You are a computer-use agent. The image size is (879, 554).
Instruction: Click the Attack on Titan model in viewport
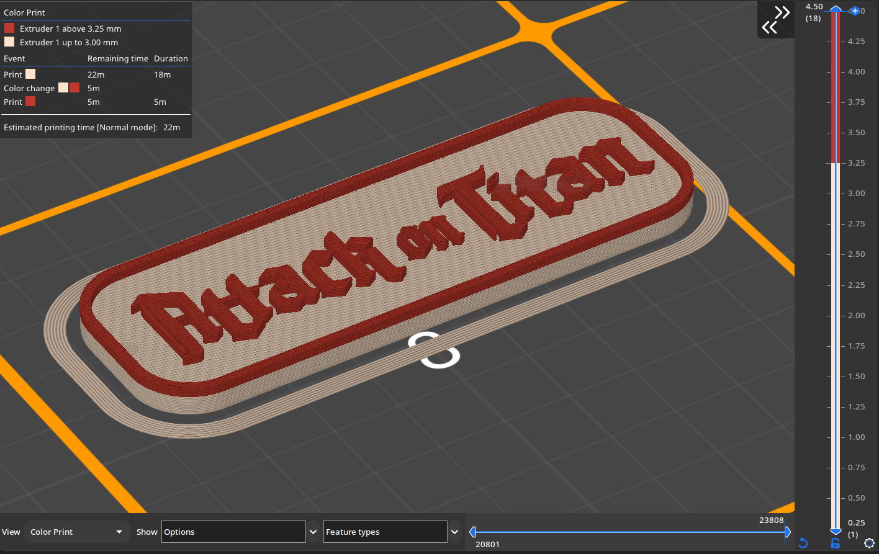click(385, 261)
